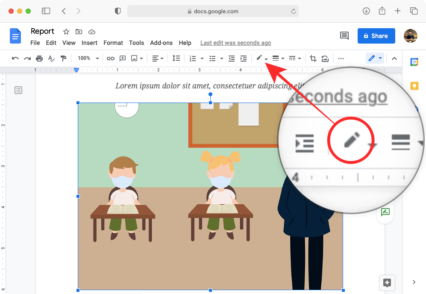Open Google Calendar from the side panel
Screen dimensions: 426x294
414,62
